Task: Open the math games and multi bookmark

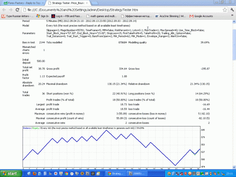Action: coord(102,16)
